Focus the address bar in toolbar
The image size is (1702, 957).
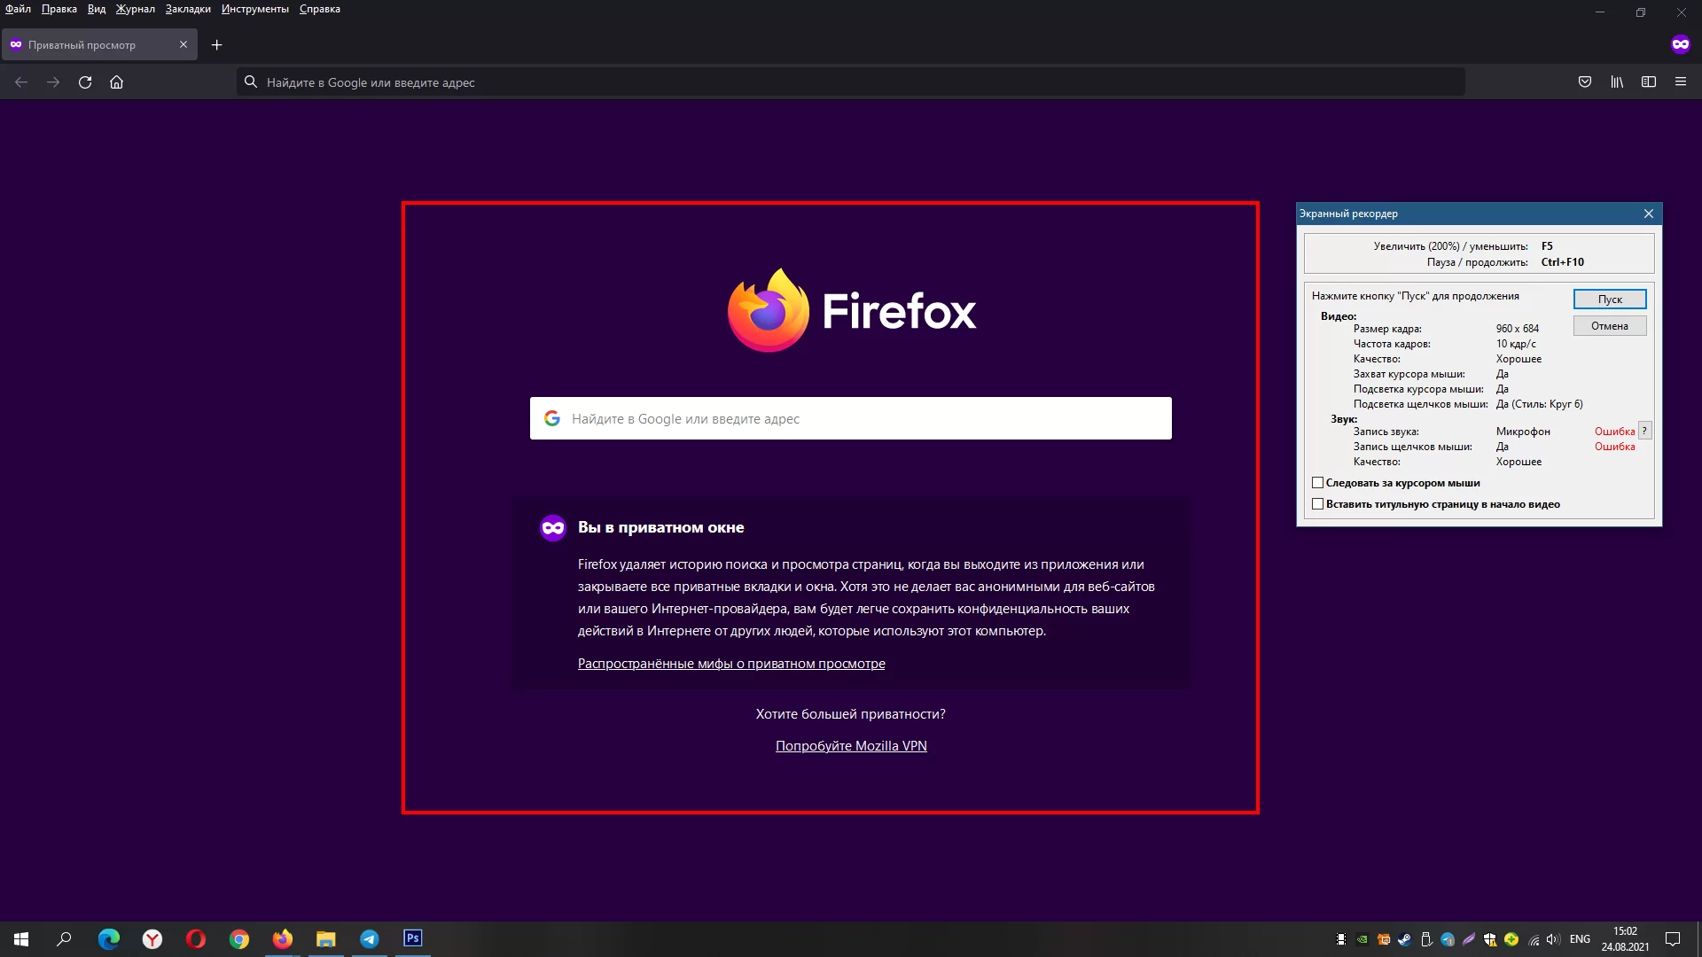click(850, 82)
